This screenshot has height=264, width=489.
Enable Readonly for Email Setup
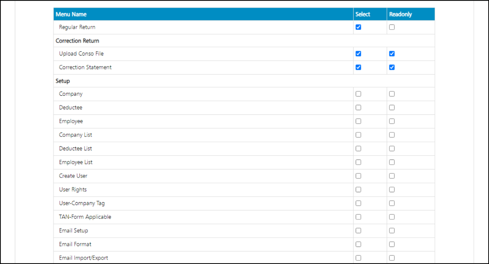click(x=392, y=231)
